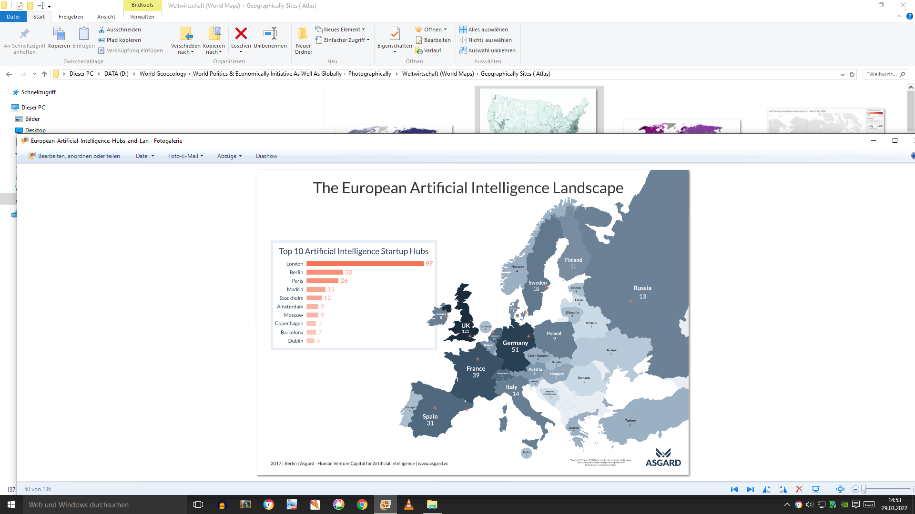
Task: Click Bearbeiten in the Öffnen group
Action: (x=433, y=40)
